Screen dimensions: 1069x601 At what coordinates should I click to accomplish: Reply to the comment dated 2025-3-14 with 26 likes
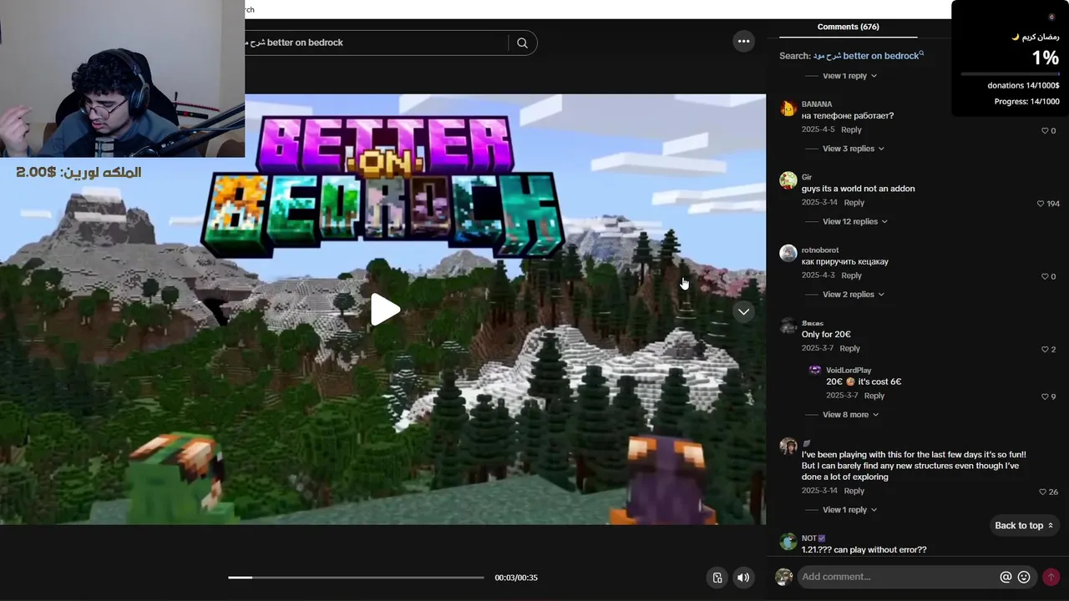pyautogui.click(x=854, y=491)
